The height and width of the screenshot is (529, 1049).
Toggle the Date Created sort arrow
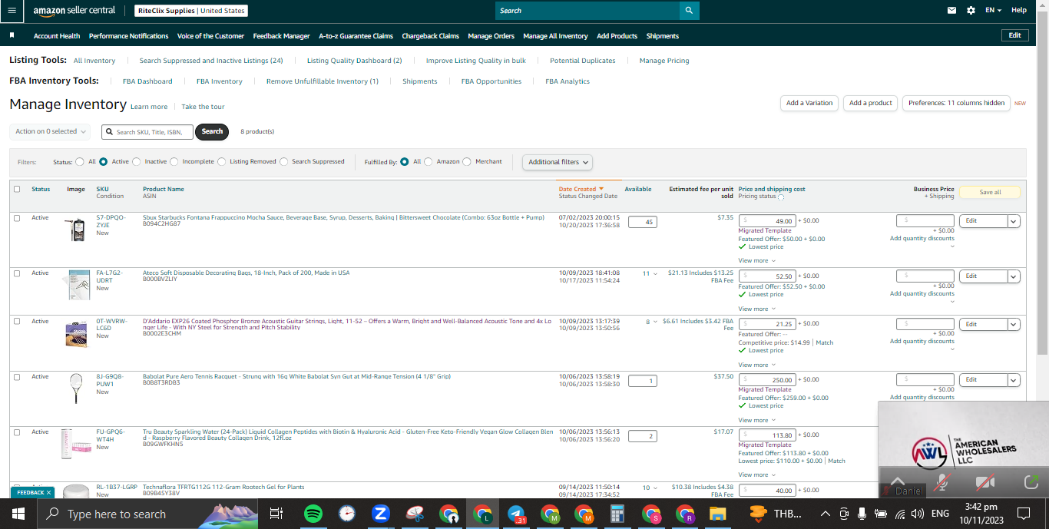(601, 189)
